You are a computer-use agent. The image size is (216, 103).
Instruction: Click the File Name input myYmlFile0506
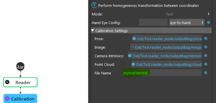click(162, 73)
